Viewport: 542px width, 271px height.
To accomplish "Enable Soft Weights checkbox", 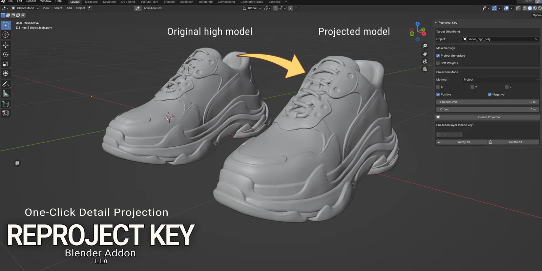I will point(438,63).
